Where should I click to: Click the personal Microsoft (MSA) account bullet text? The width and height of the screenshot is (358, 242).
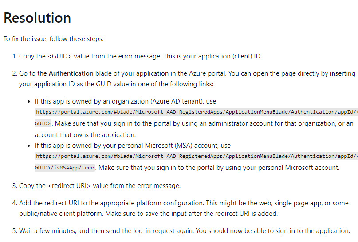133,146
